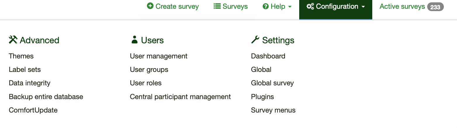Open Central participant management

[x=180, y=97]
